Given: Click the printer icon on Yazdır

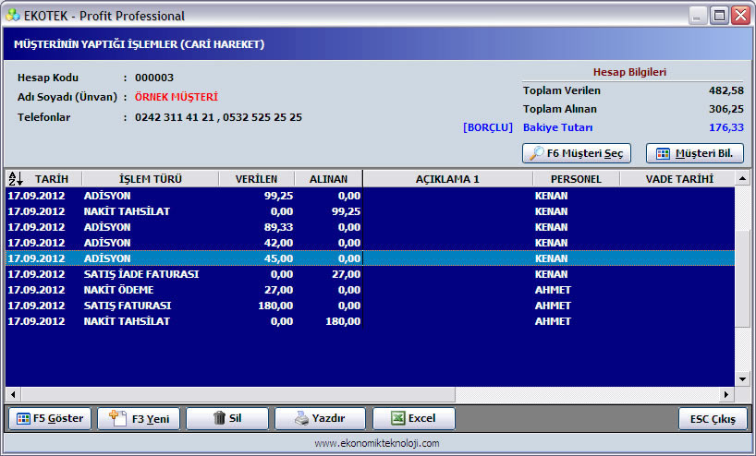Looking at the screenshot, I should 302,418.
